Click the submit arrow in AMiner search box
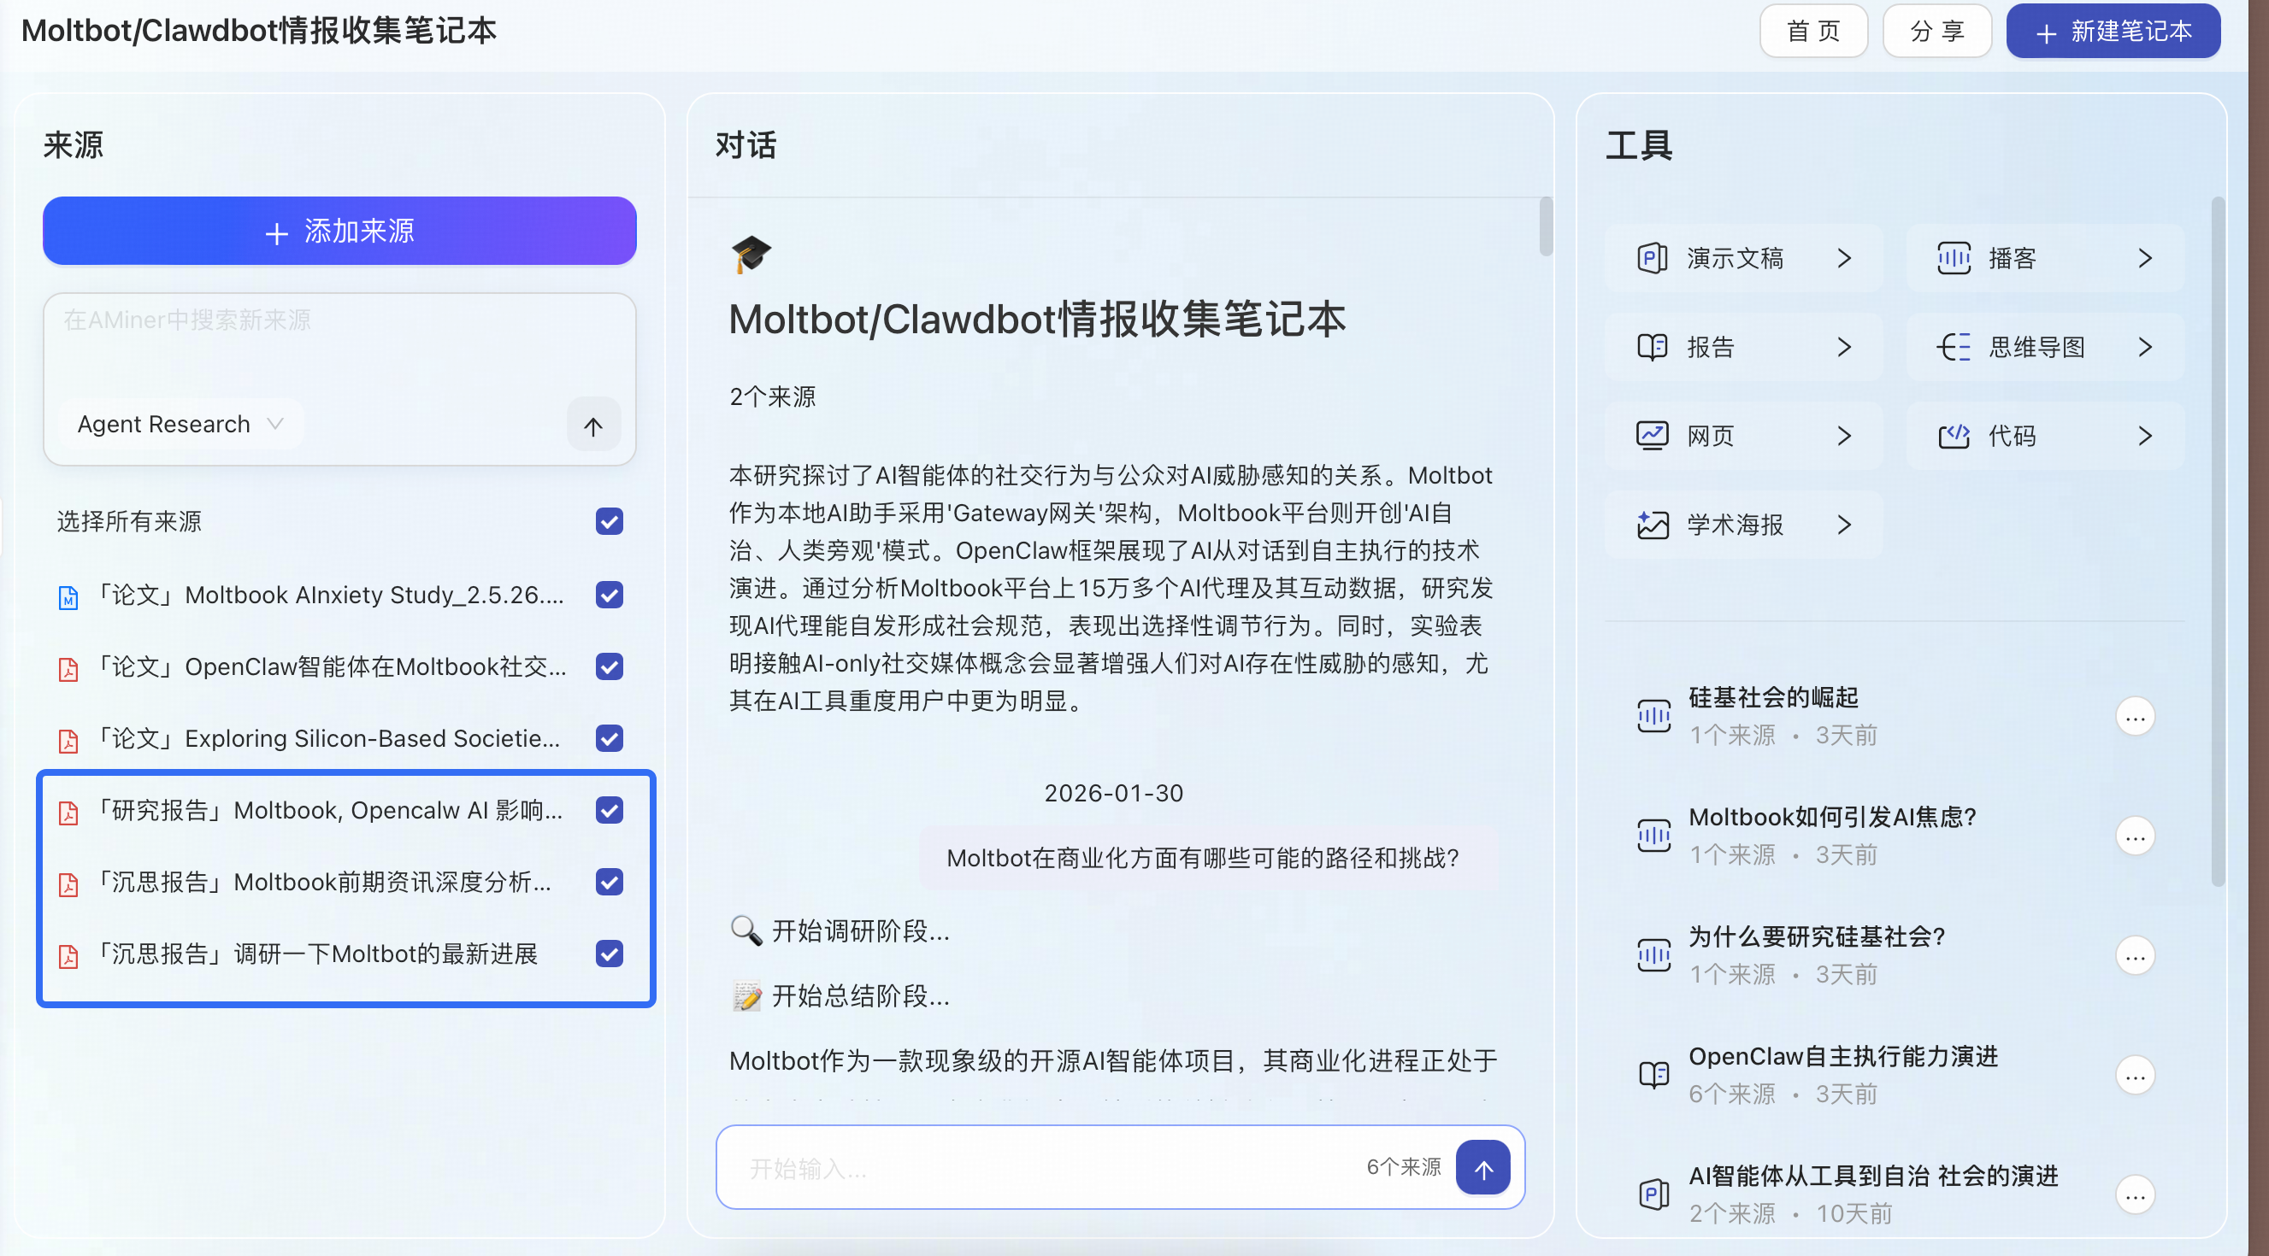This screenshot has height=1256, width=2269. pyautogui.click(x=592, y=426)
